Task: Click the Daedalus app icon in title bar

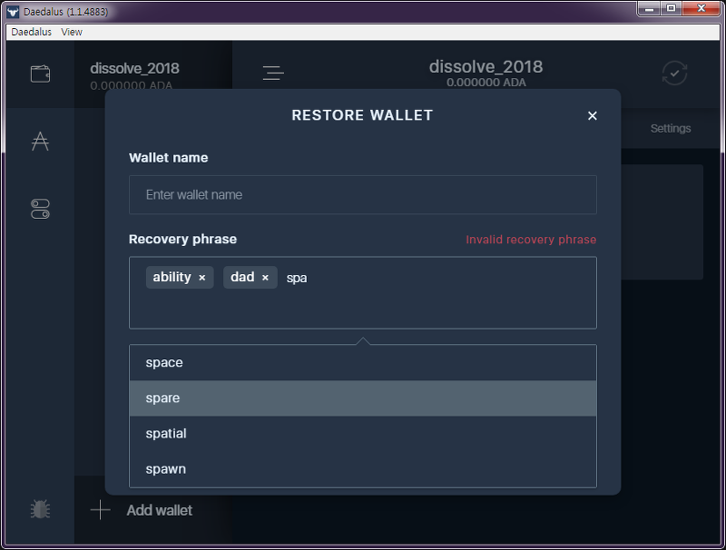Action: pyautogui.click(x=13, y=12)
